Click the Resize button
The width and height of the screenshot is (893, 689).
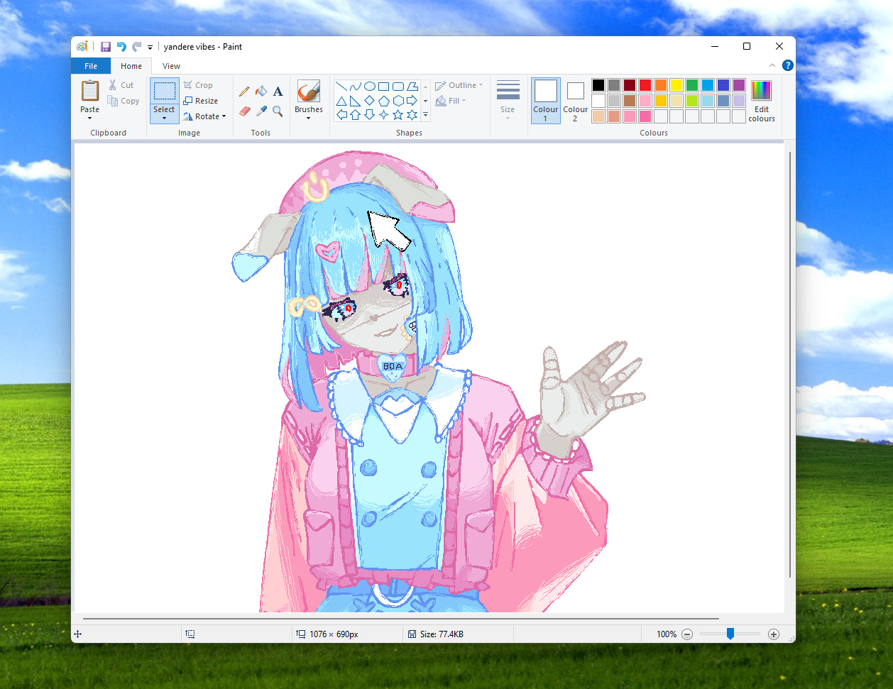click(201, 101)
